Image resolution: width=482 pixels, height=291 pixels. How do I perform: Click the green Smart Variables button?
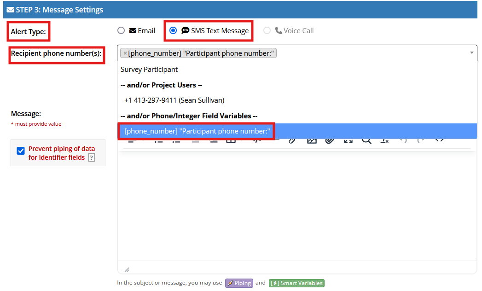point(296,283)
